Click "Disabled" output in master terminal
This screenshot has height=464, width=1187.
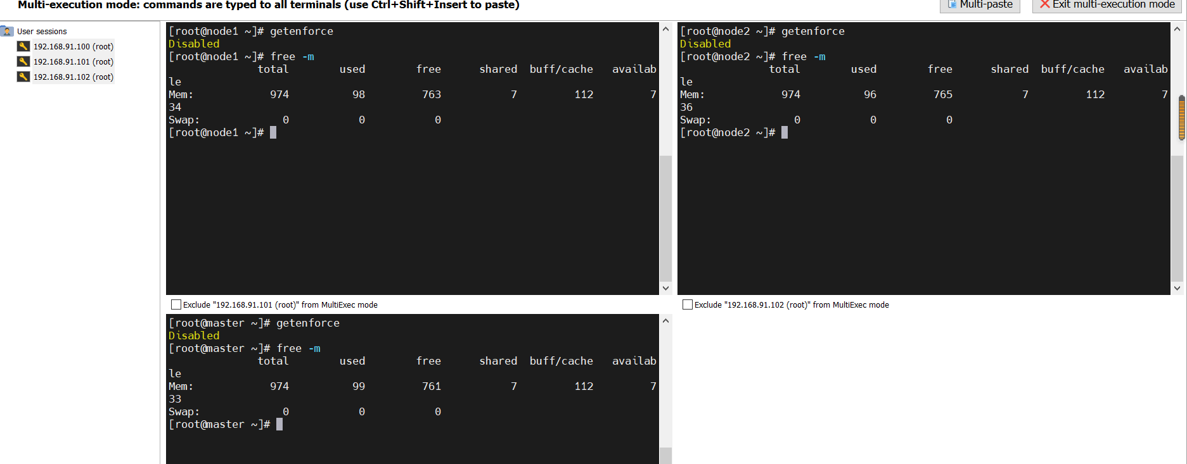click(x=194, y=335)
